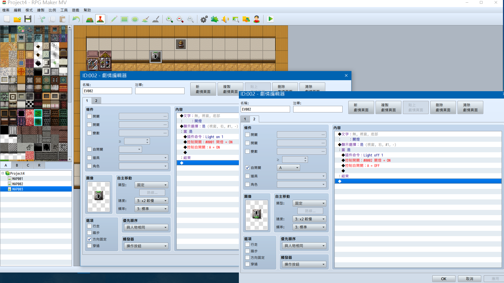This screenshot has height=283, width=504.
Task: Open the 工具 menu
Action: pos(64,10)
